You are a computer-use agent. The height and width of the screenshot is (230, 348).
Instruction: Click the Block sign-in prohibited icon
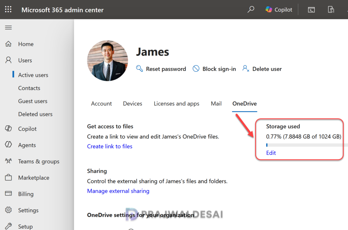pyautogui.click(x=196, y=68)
